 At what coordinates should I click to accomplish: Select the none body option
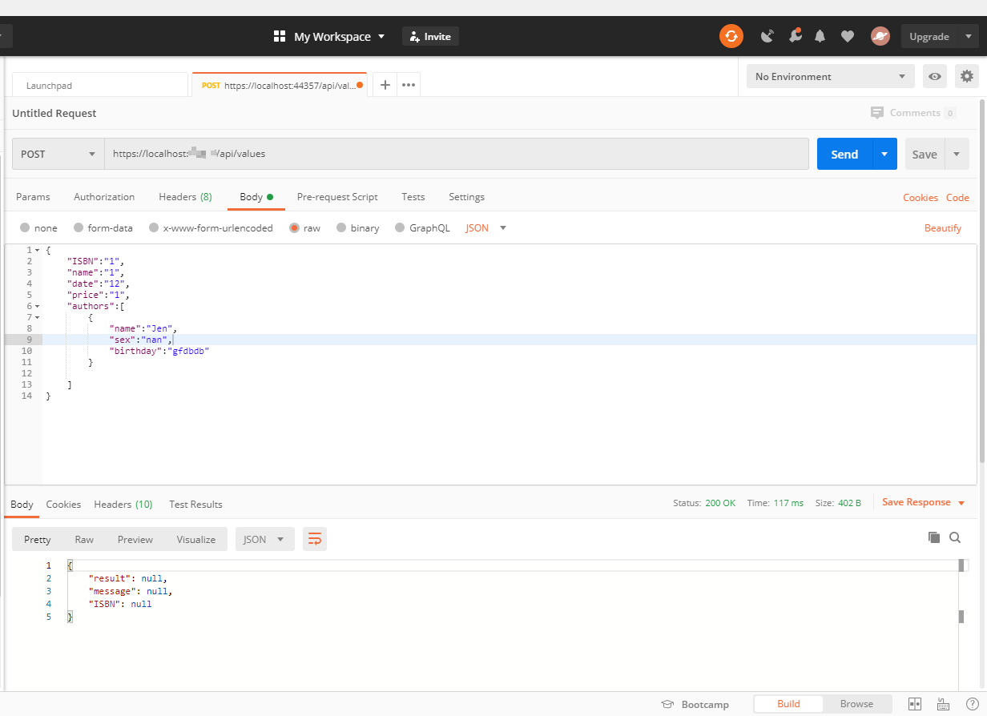(x=25, y=228)
